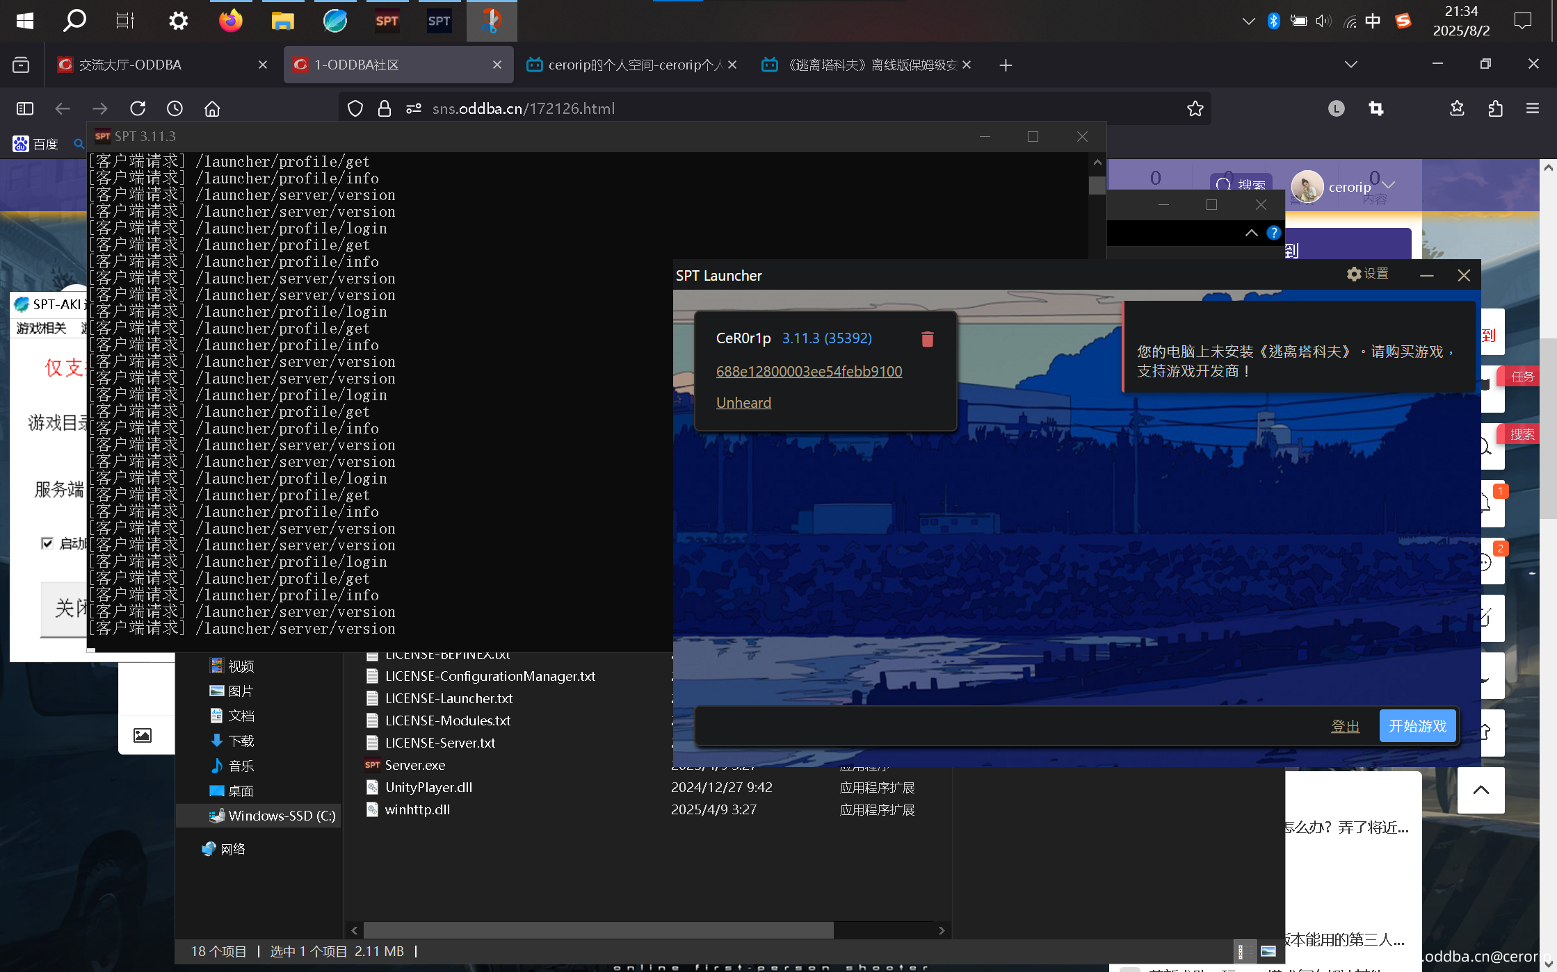This screenshot has height=972, width=1557.
Task: Open 桌面 folder in explorer sidebar
Action: pos(232,791)
